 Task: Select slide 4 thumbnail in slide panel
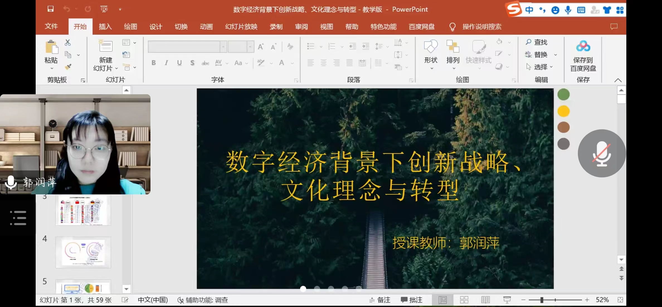[83, 252]
